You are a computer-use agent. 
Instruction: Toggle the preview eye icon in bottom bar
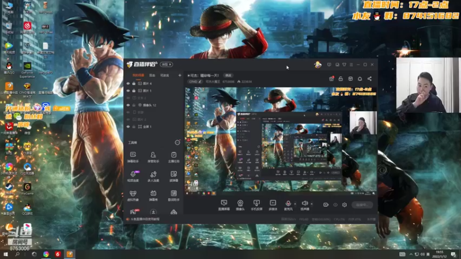point(335,205)
